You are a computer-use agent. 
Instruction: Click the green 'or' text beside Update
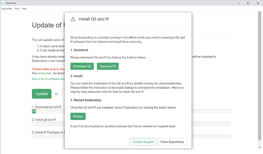[x=56, y=94]
